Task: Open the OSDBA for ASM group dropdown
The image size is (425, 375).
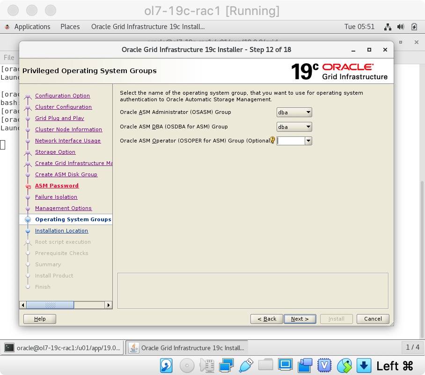Action: click(x=294, y=127)
